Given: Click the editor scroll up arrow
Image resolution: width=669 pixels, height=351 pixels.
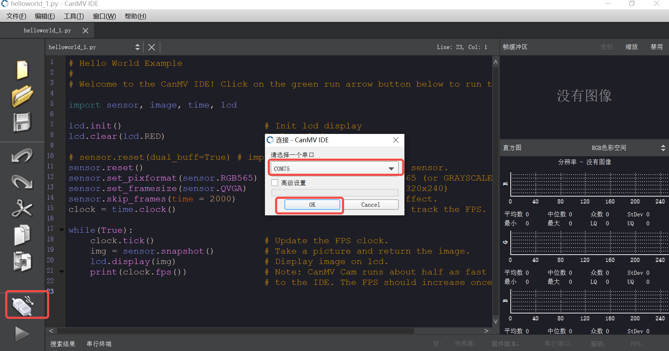Looking at the screenshot, I should (496, 62).
